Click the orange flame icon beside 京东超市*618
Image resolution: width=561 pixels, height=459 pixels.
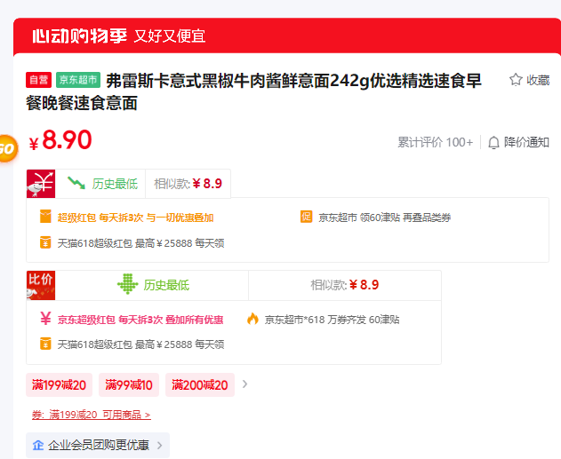click(252, 319)
